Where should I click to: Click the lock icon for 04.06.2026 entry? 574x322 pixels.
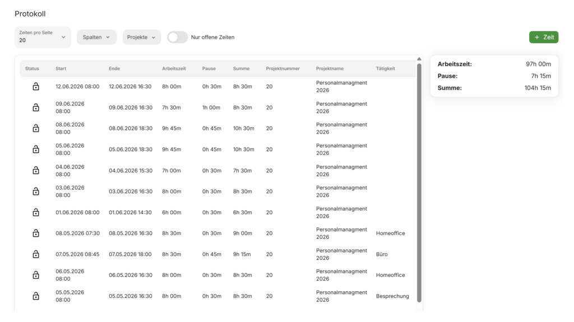pyautogui.click(x=35, y=171)
